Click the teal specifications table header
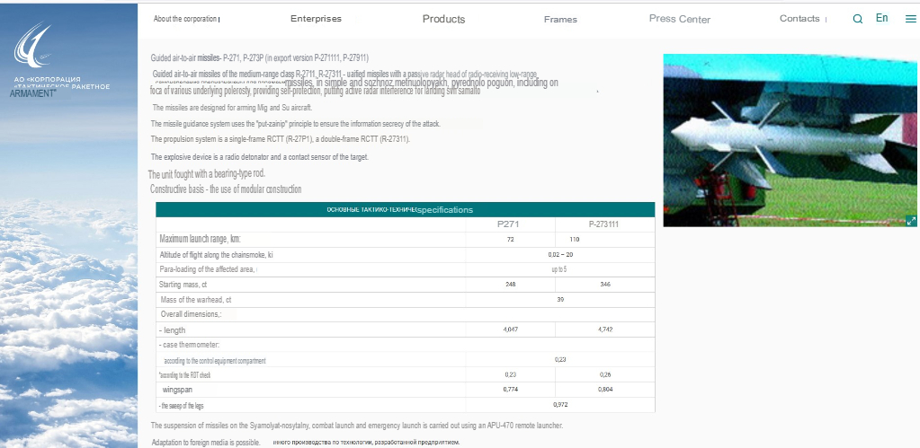This screenshot has height=448, width=920. [x=405, y=209]
